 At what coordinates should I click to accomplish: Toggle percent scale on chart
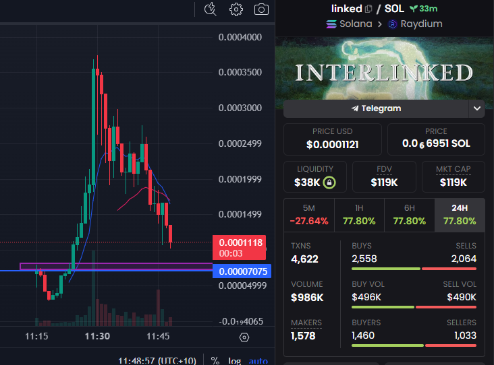pos(215,360)
